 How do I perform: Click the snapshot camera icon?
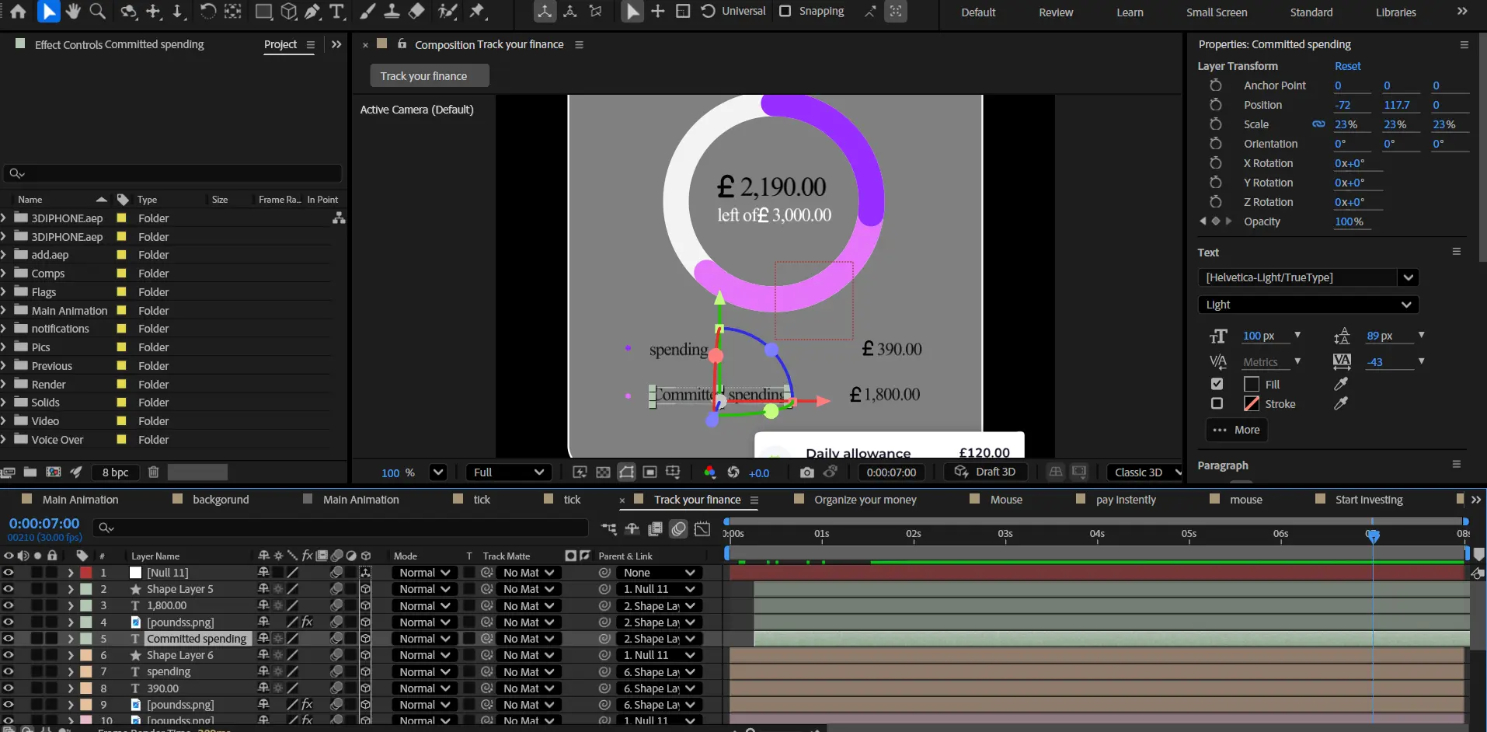(807, 472)
